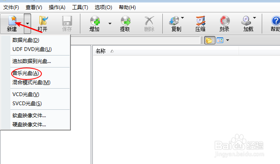Expand the dropdown arrow beside 增加

click(x=110, y=24)
